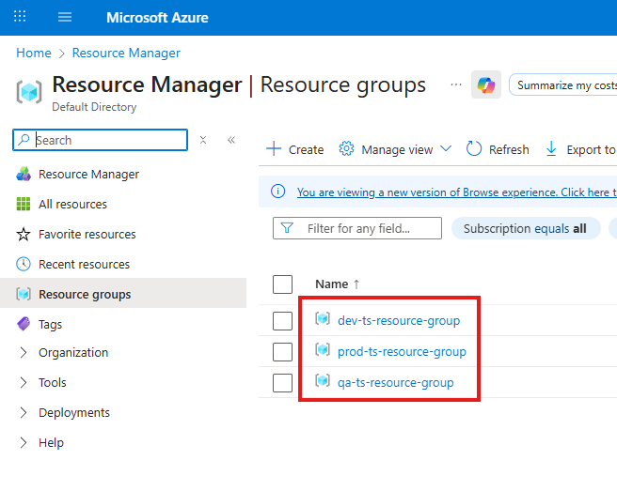Open the Manage view dropdown arrow
The height and width of the screenshot is (491, 617).
tap(446, 149)
